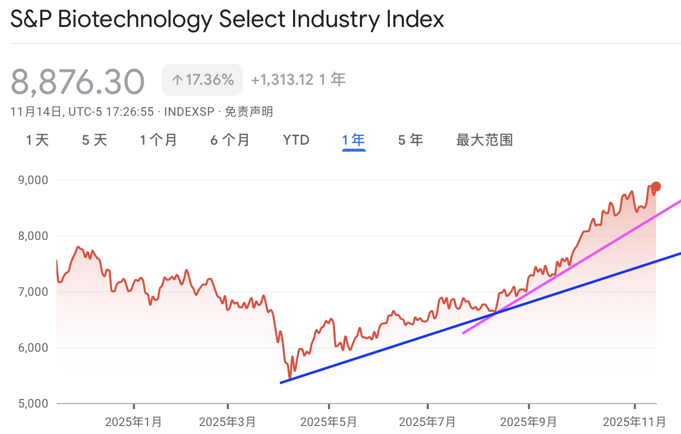Viewport: 681px width, 434px height.
Task: Click the S&P Biotechnology Select Industry Index title
Action: (227, 20)
